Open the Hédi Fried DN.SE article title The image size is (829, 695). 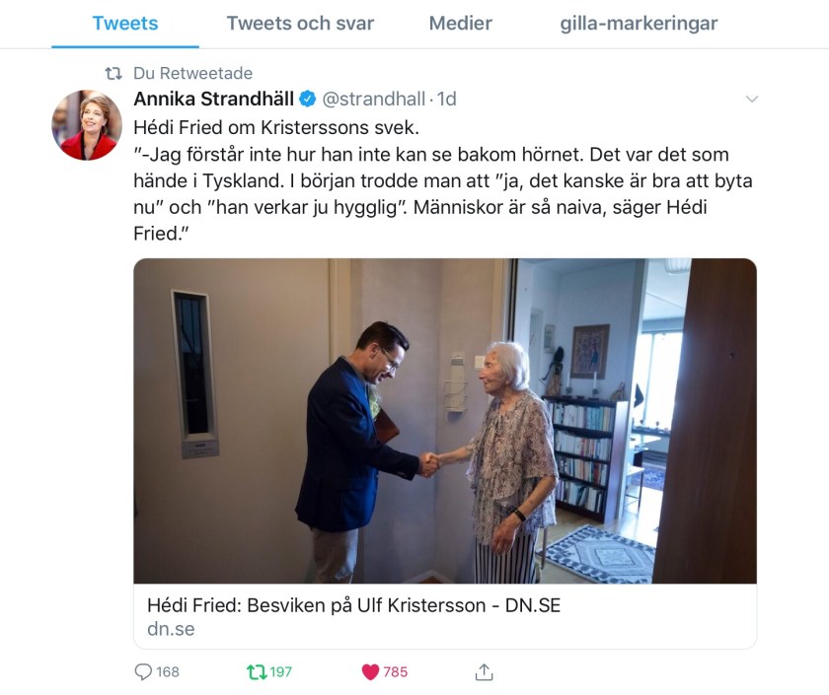point(353,605)
